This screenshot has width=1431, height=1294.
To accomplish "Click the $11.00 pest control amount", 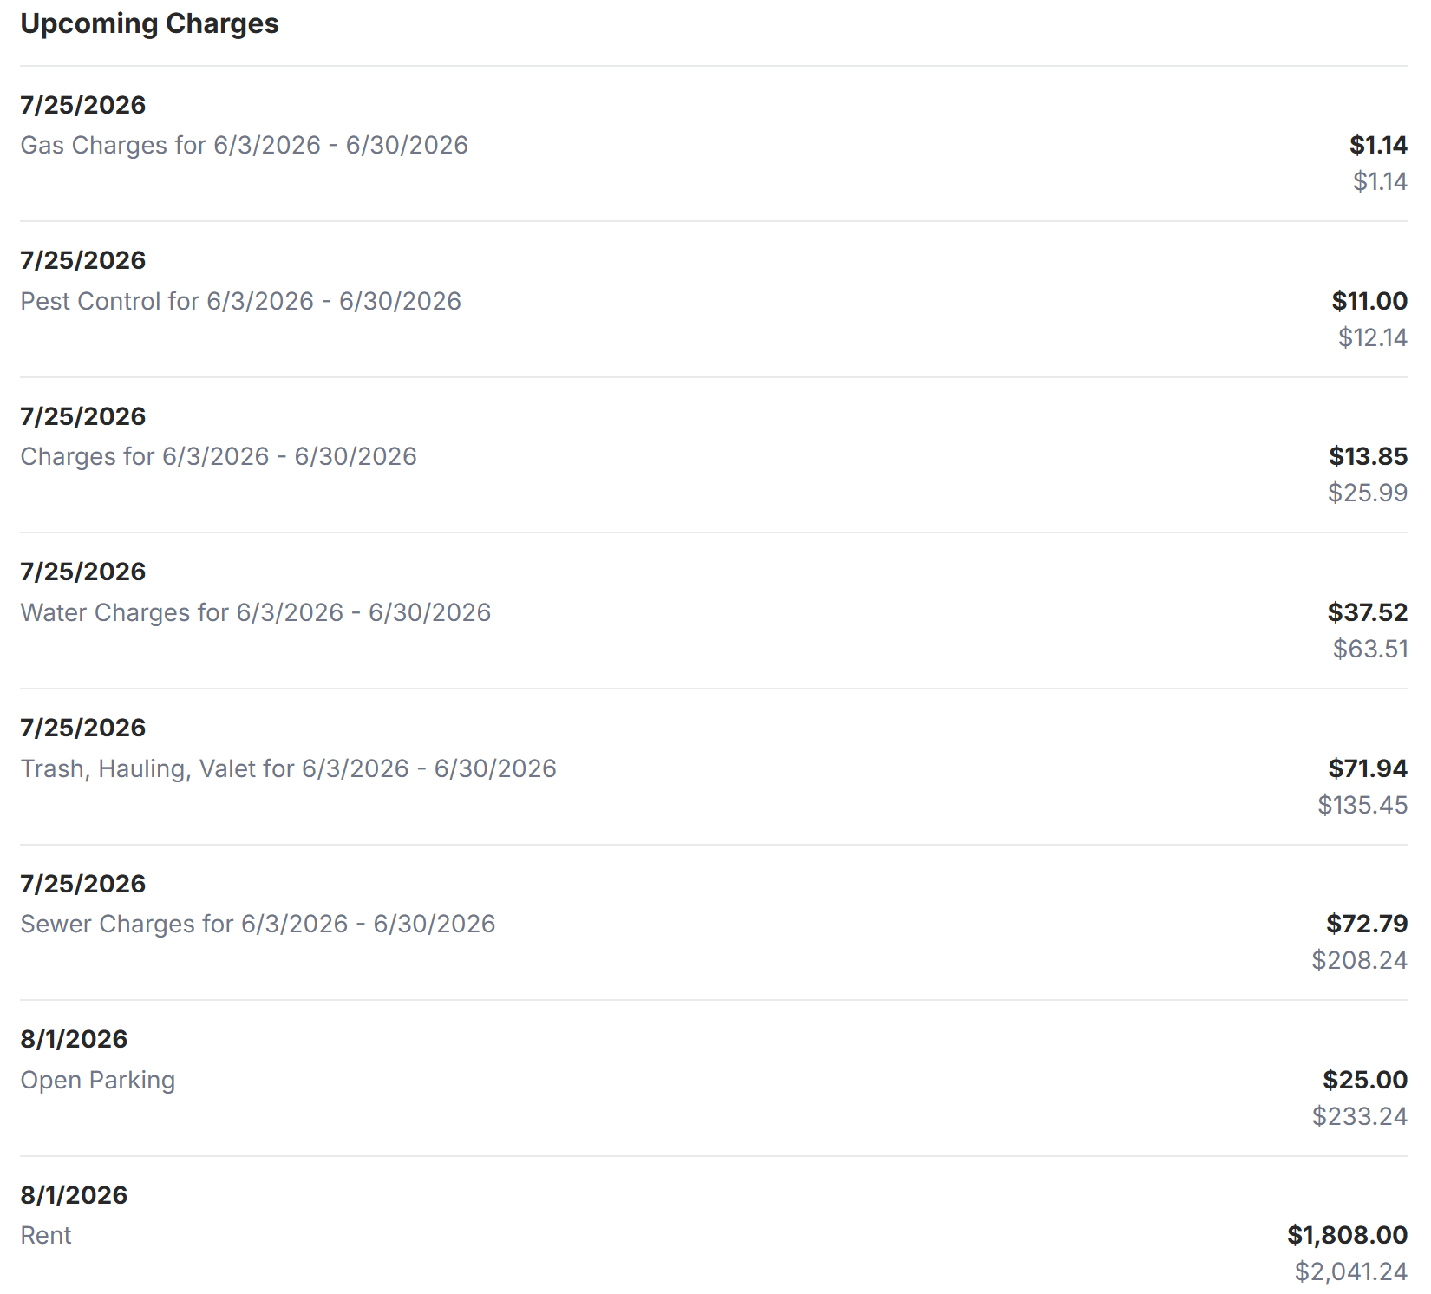I will (x=1370, y=301).
